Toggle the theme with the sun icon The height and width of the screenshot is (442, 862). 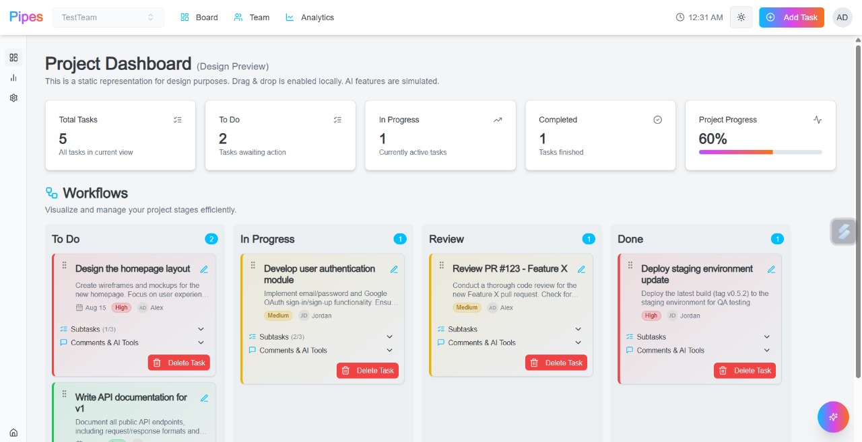[741, 17]
